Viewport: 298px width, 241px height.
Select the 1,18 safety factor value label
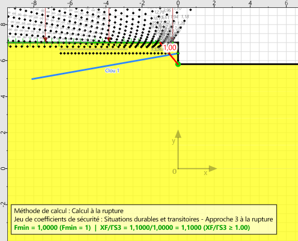[x=185, y=17]
